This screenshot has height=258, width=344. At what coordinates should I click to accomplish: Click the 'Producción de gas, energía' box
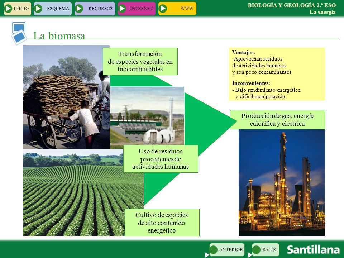[x=277, y=120]
